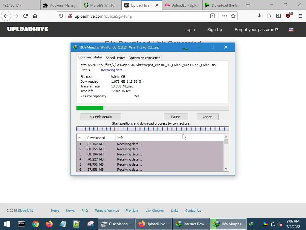
Task: Open the Links footer link
Action: pos(175,211)
